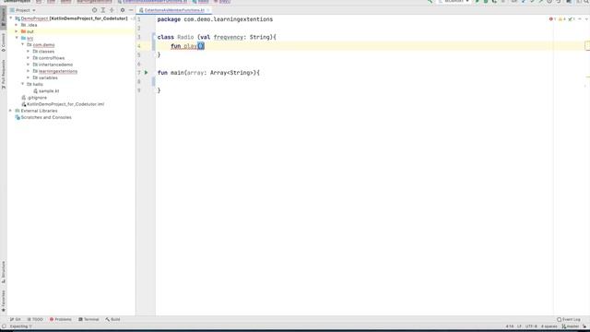The height and width of the screenshot is (332, 590).
Task: Collapse the com.demo package
Action: point(22,44)
